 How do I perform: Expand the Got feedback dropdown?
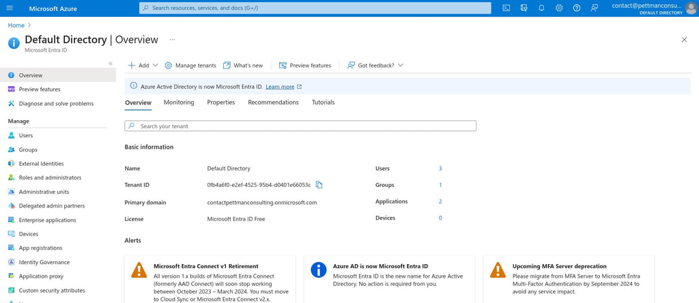point(375,65)
